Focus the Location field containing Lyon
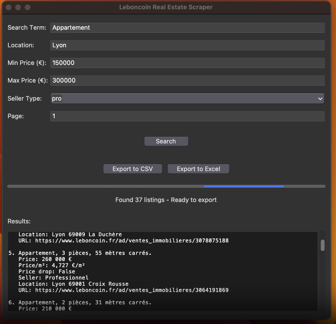This screenshot has width=336, height=324. coord(187,45)
